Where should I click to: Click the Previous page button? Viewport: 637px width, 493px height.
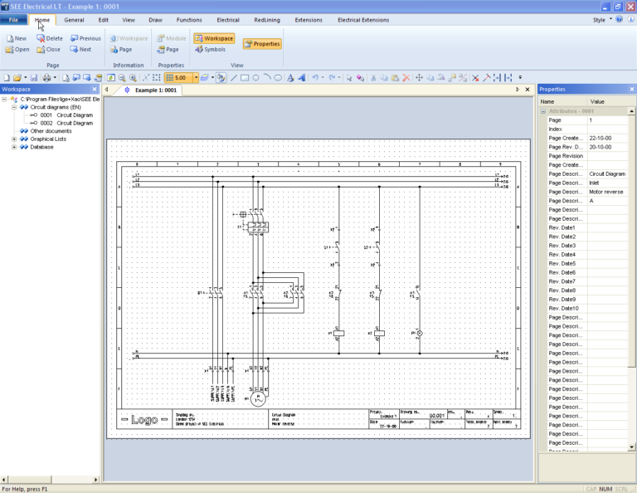[85, 38]
